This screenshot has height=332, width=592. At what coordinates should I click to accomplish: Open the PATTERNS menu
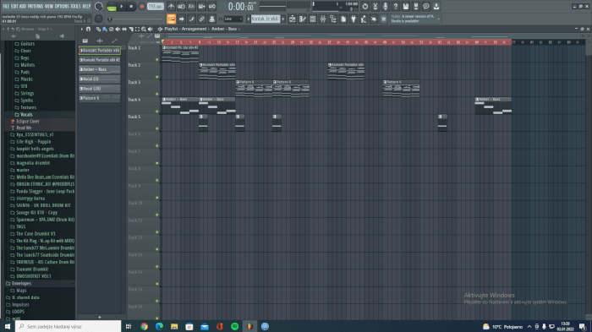[36, 7]
